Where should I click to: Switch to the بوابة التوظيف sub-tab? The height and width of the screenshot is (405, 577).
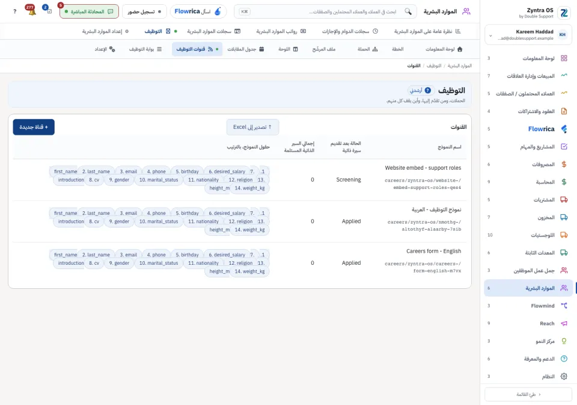145,49
